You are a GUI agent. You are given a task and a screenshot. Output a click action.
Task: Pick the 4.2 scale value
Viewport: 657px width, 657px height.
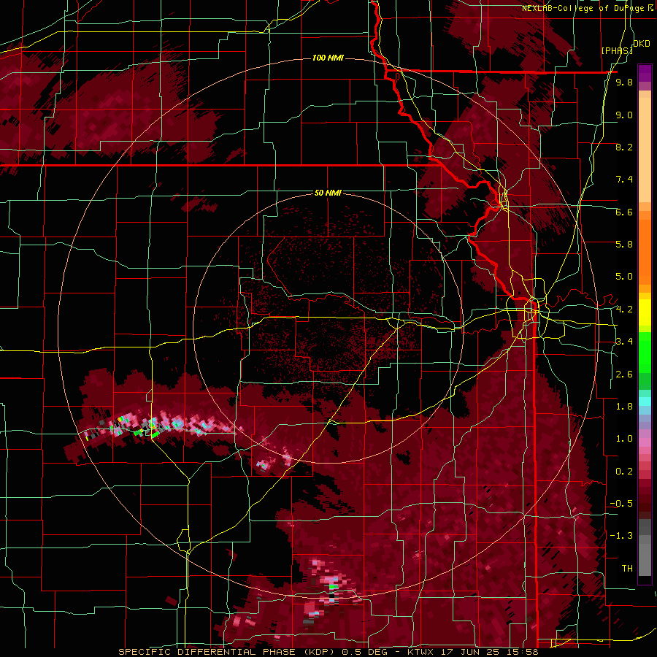(x=624, y=310)
